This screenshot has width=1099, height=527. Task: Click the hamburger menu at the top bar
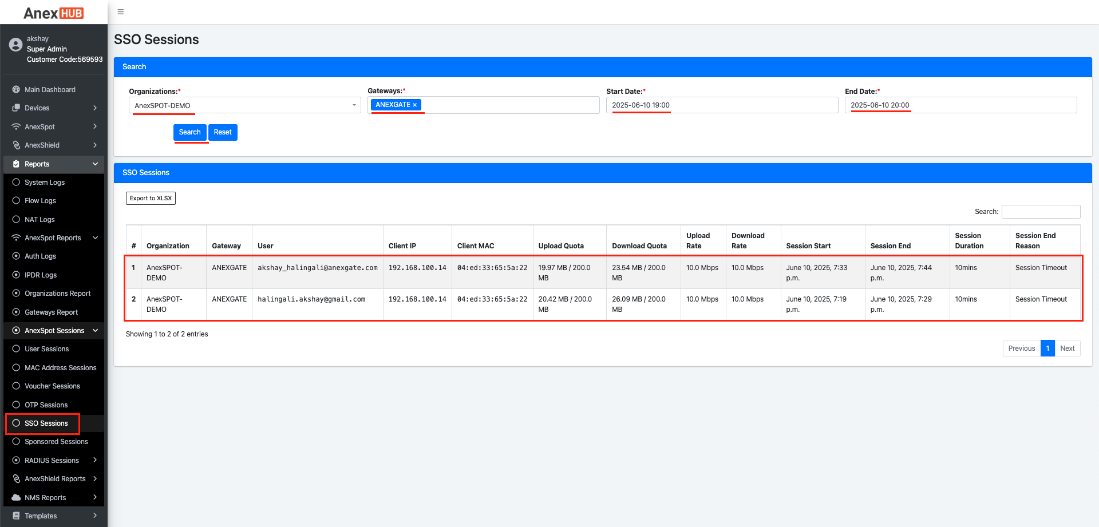click(120, 11)
